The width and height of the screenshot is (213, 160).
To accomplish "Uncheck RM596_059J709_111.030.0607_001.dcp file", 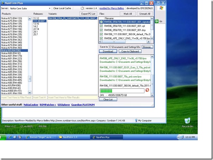I will [101, 30].
